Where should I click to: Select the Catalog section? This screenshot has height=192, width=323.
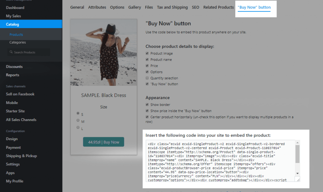(x=31, y=24)
